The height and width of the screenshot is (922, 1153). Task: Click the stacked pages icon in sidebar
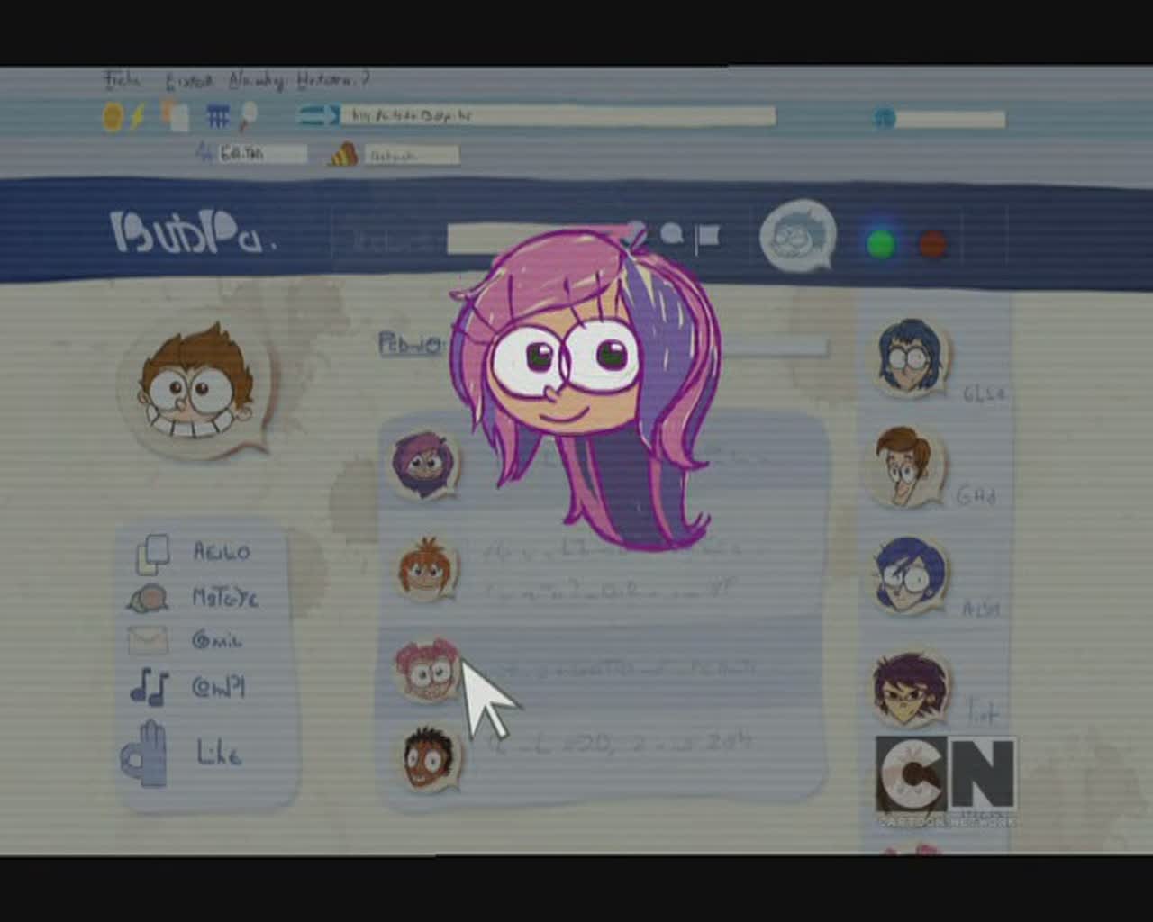tap(151, 553)
